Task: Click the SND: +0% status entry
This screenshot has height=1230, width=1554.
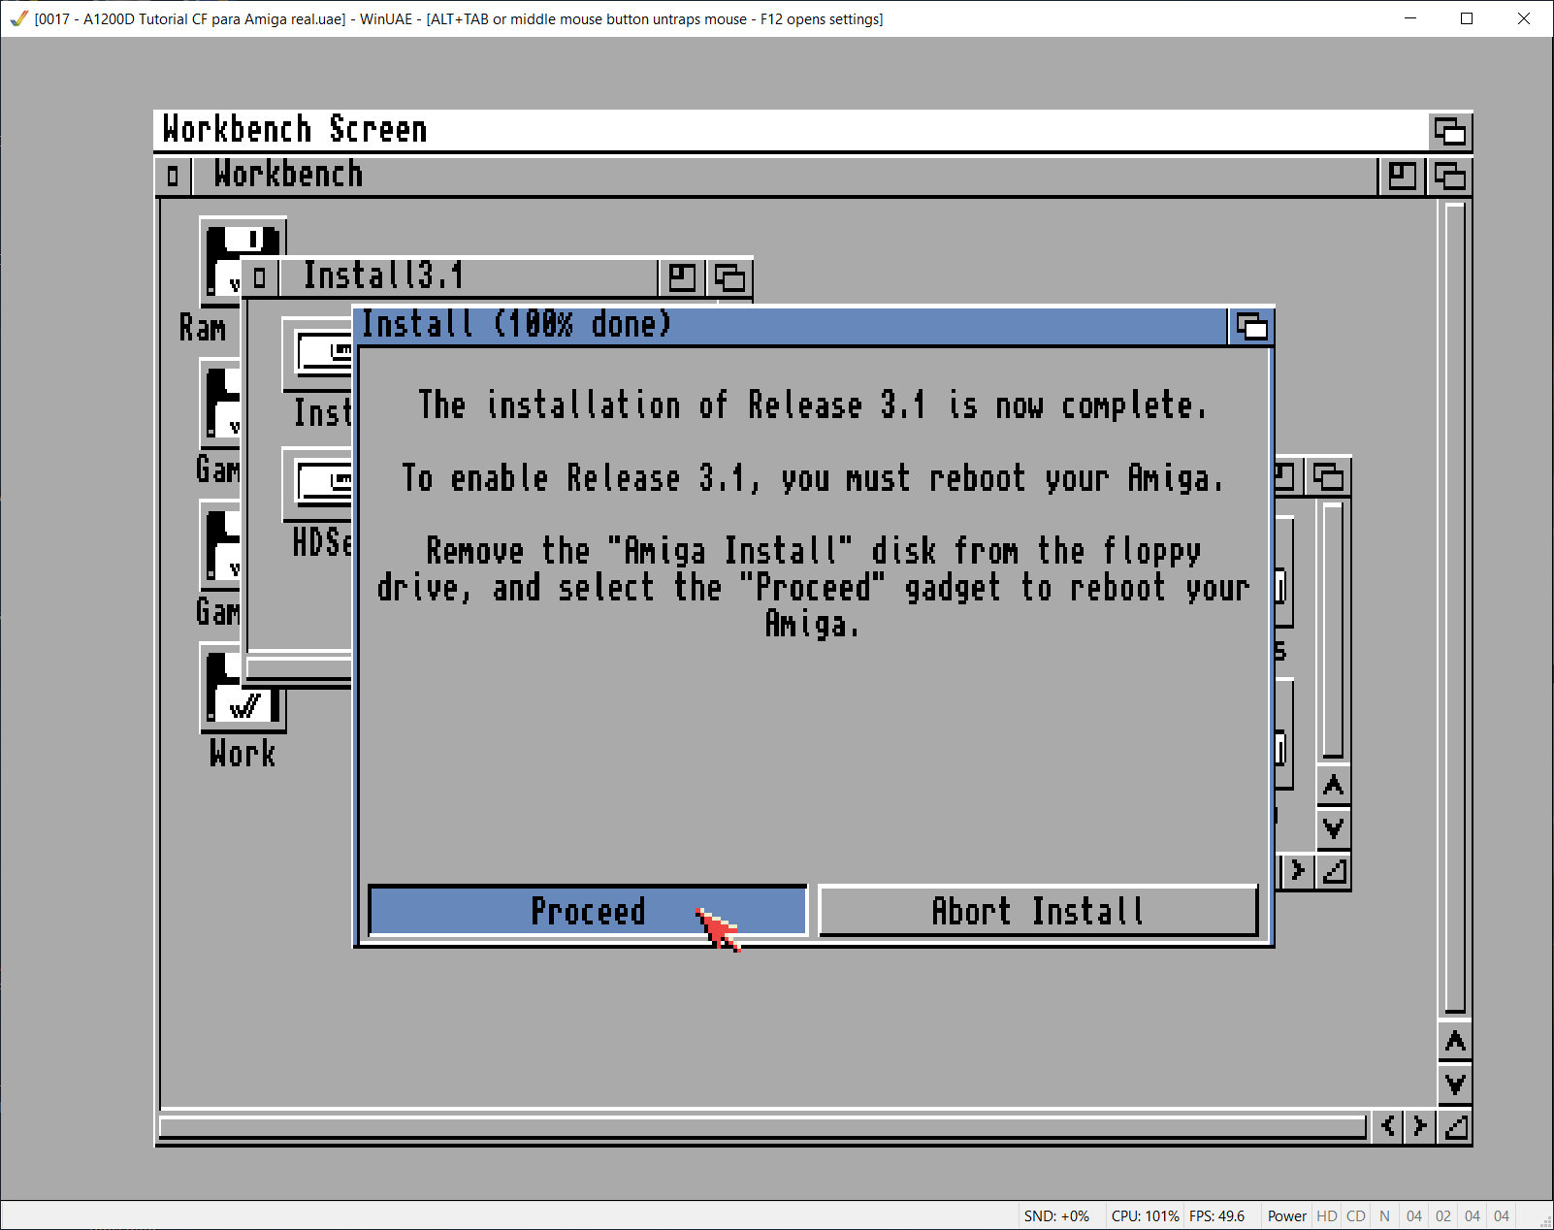Action: pos(1056,1216)
